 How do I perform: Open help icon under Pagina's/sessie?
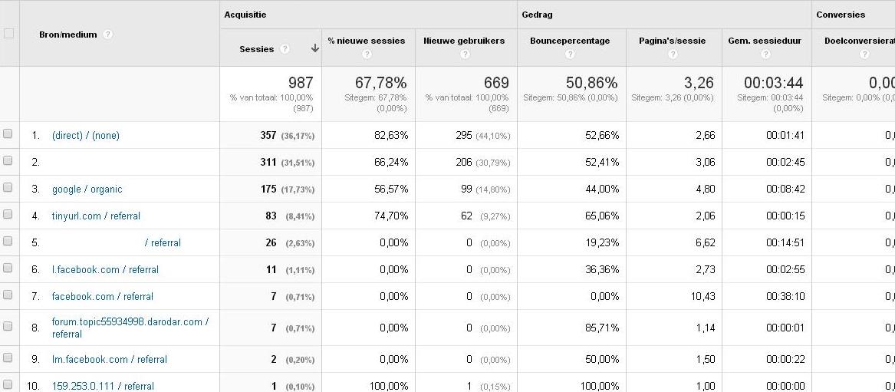(673, 54)
